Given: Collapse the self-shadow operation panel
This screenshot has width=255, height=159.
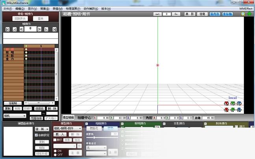Looking at the screenshot, I should coord(164,124).
